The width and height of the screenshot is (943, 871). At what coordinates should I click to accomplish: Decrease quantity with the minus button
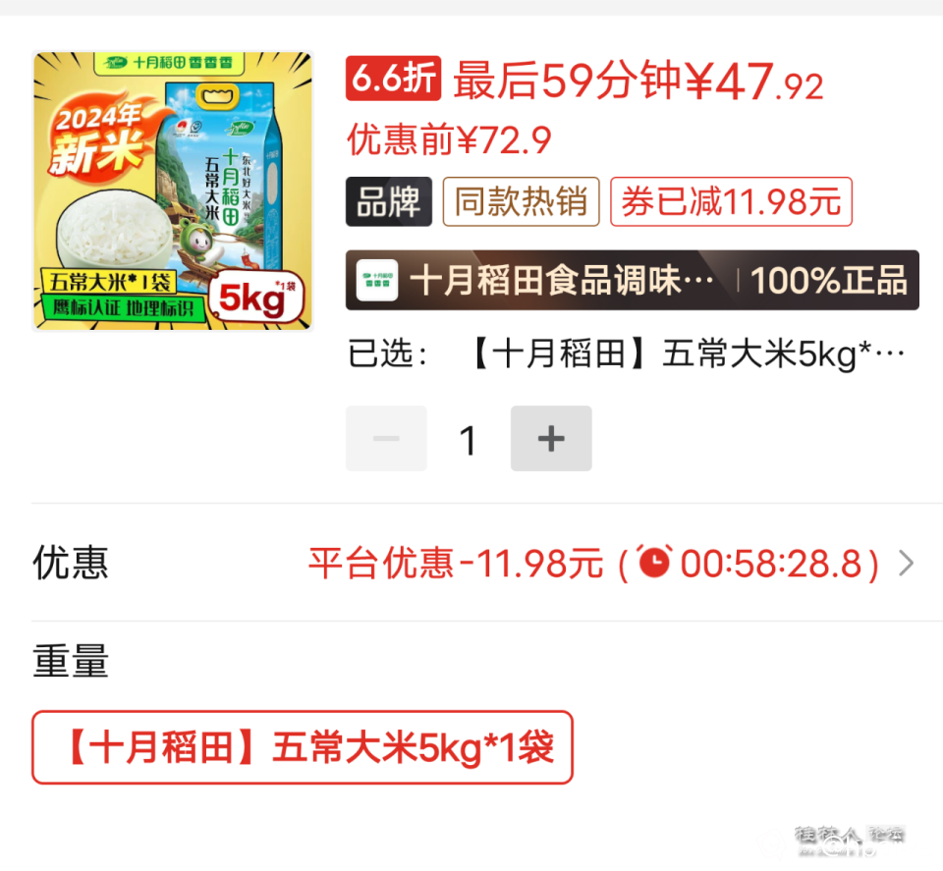click(386, 438)
